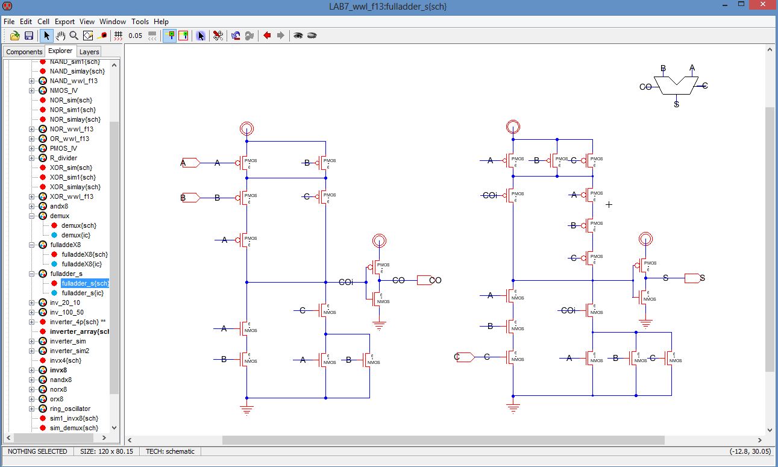Select the Pan hand tool
The height and width of the screenshot is (467, 778).
coord(60,36)
